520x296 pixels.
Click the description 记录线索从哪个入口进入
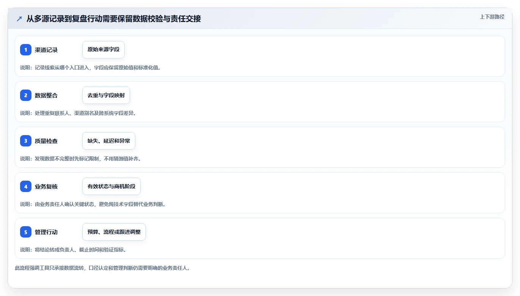click(x=90, y=68)
